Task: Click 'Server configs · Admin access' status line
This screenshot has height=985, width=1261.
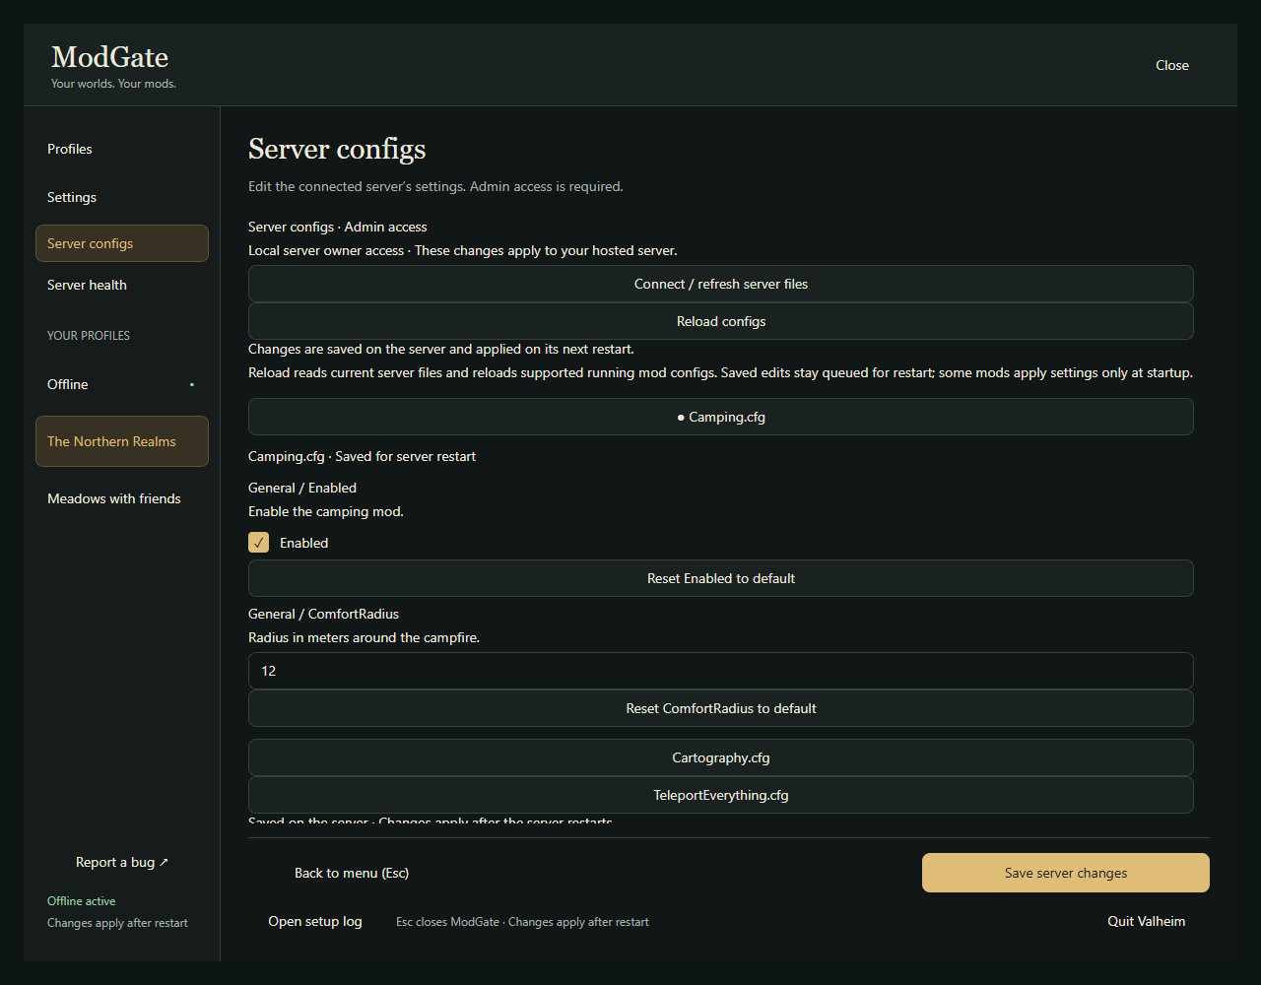Action: [338, 227]
